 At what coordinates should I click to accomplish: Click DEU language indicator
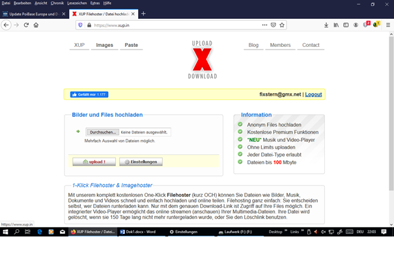(360, 232)
